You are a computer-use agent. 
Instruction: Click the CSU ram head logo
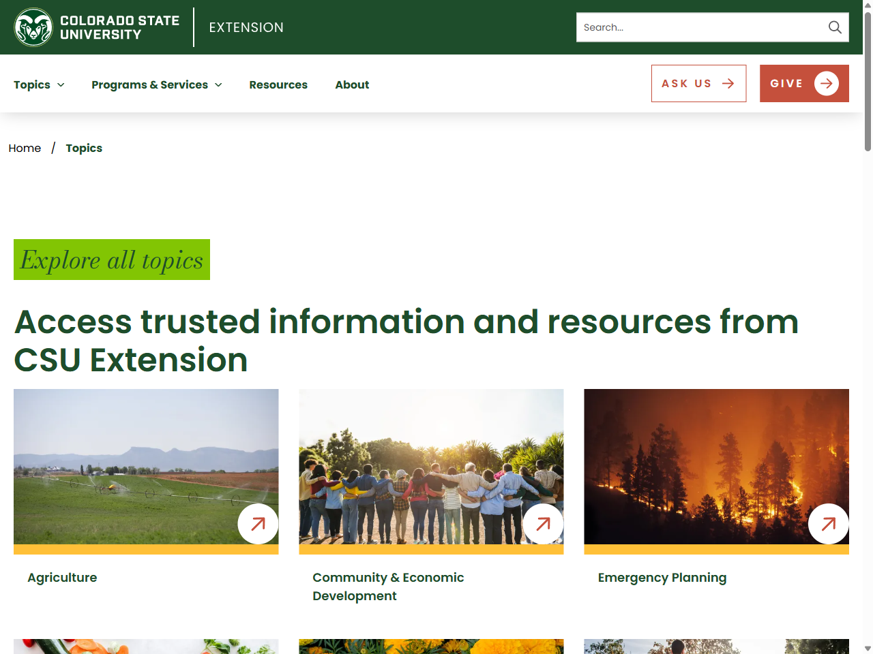(x=33, y=27)
